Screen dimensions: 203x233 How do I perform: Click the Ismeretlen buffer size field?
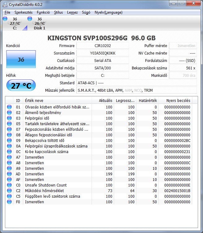[x=183, y=46]
